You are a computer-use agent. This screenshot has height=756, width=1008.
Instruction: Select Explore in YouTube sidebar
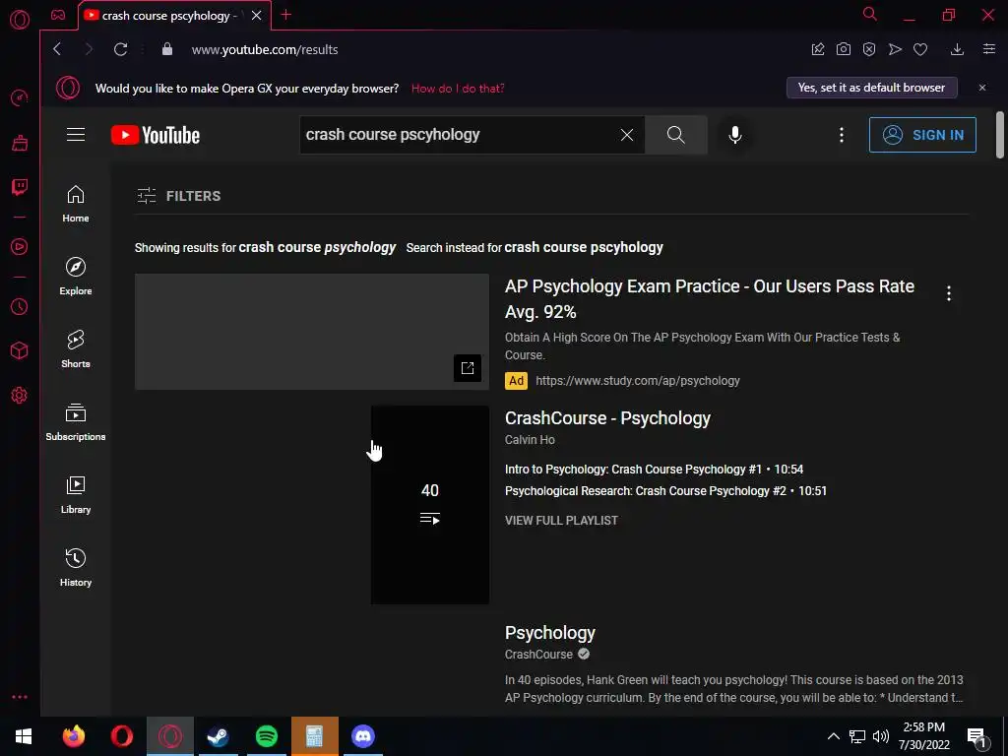[x=76, y=277]
